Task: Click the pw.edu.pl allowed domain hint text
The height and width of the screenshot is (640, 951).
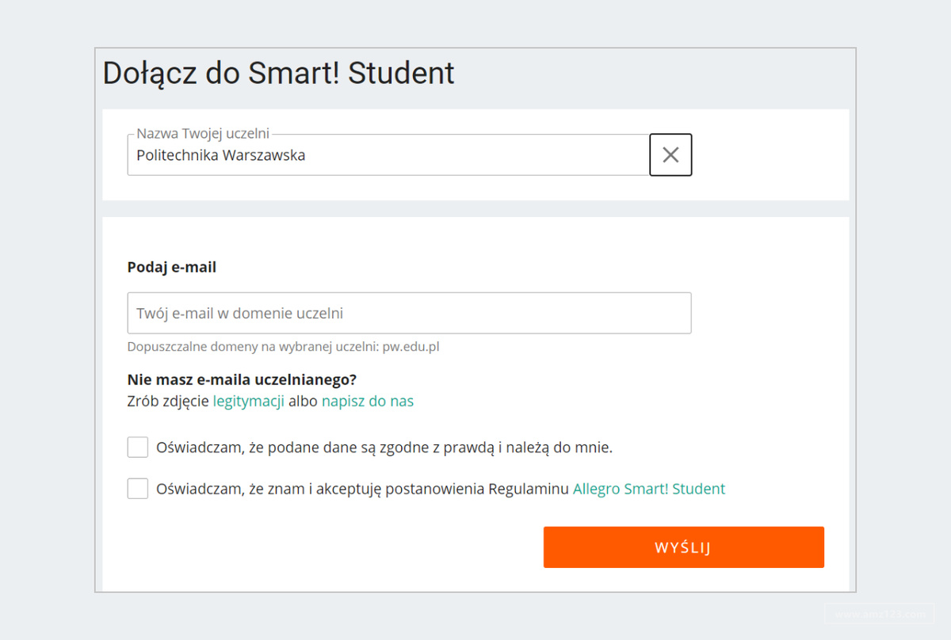Action: click(x=412, y=346)
